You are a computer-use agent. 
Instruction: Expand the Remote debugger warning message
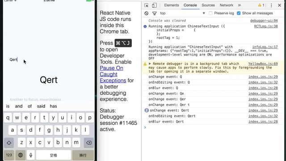tap(150, 64)
